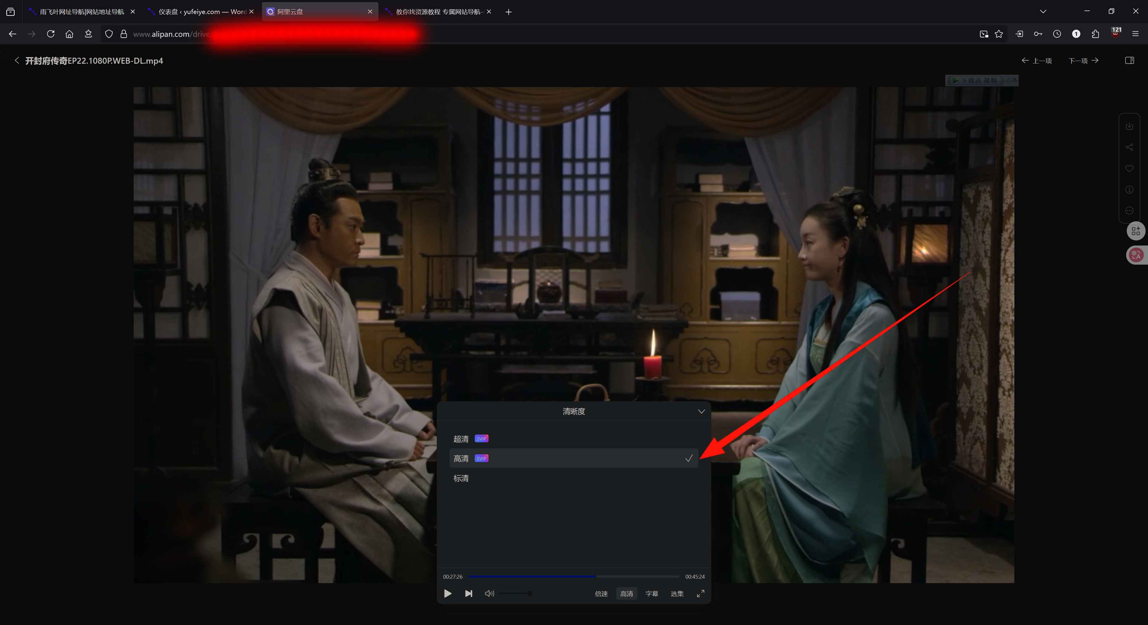The width and height of the screenshot is (1148, 625).
Task: Open the passwords key icon
Action: [1038, 34]
